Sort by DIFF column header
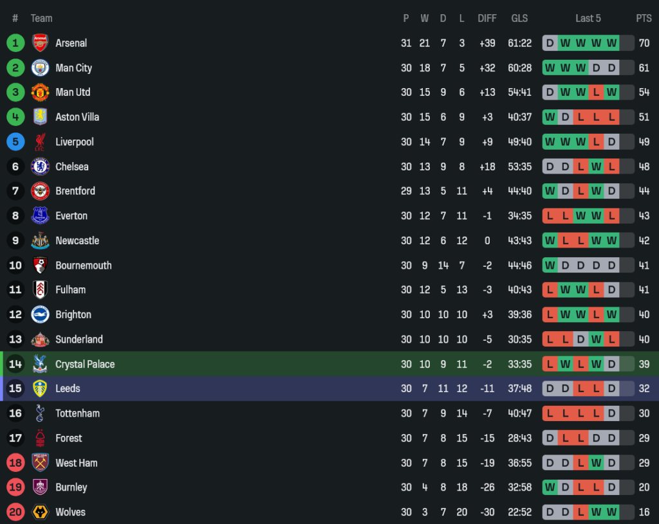 (487, 18)
